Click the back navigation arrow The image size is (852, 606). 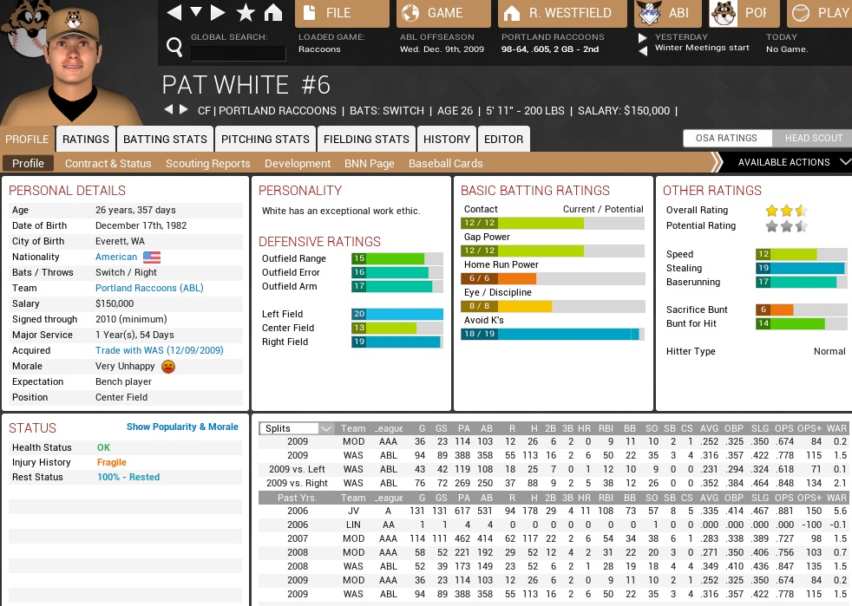click(x=174, y=13)
